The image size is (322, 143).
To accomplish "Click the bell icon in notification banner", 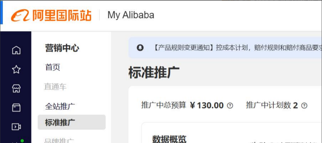I will tap(140, 48).
